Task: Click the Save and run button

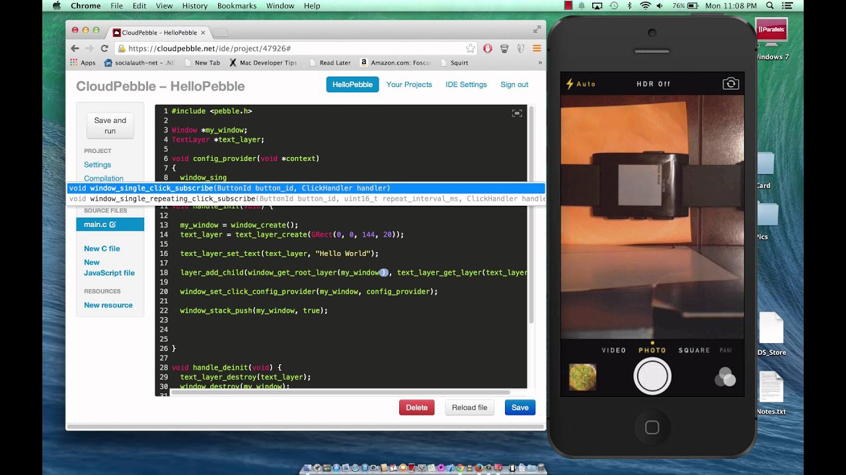Action: [x=110, y=125]
